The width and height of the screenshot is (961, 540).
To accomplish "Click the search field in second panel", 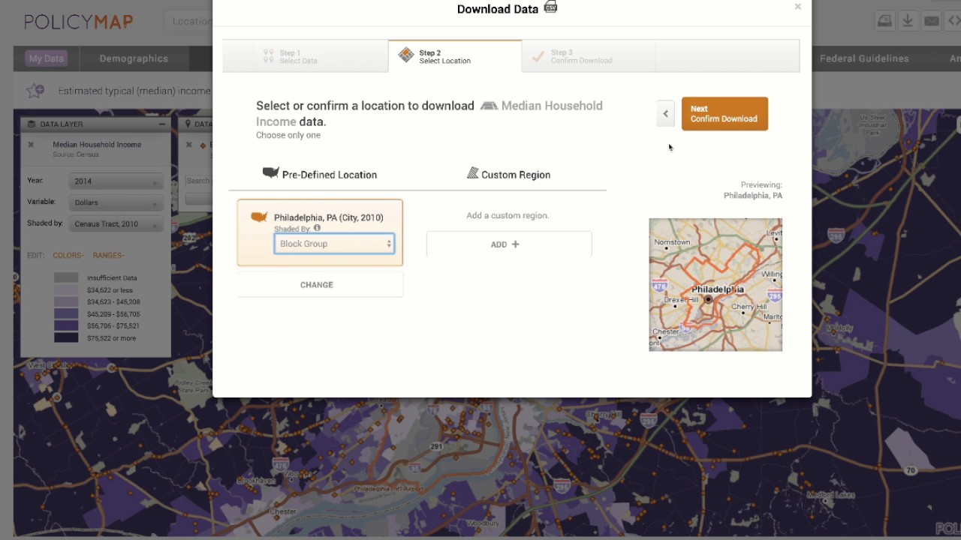I will tap(199, 181).
